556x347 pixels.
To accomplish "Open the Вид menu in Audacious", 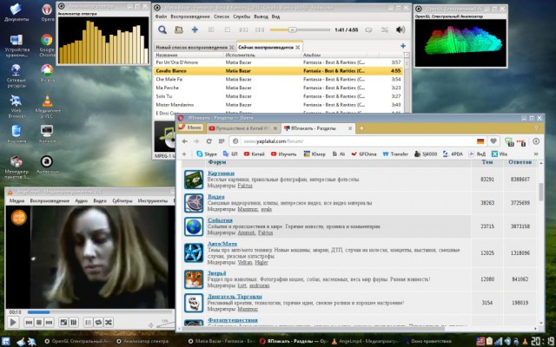I will (x=275, y=16).
